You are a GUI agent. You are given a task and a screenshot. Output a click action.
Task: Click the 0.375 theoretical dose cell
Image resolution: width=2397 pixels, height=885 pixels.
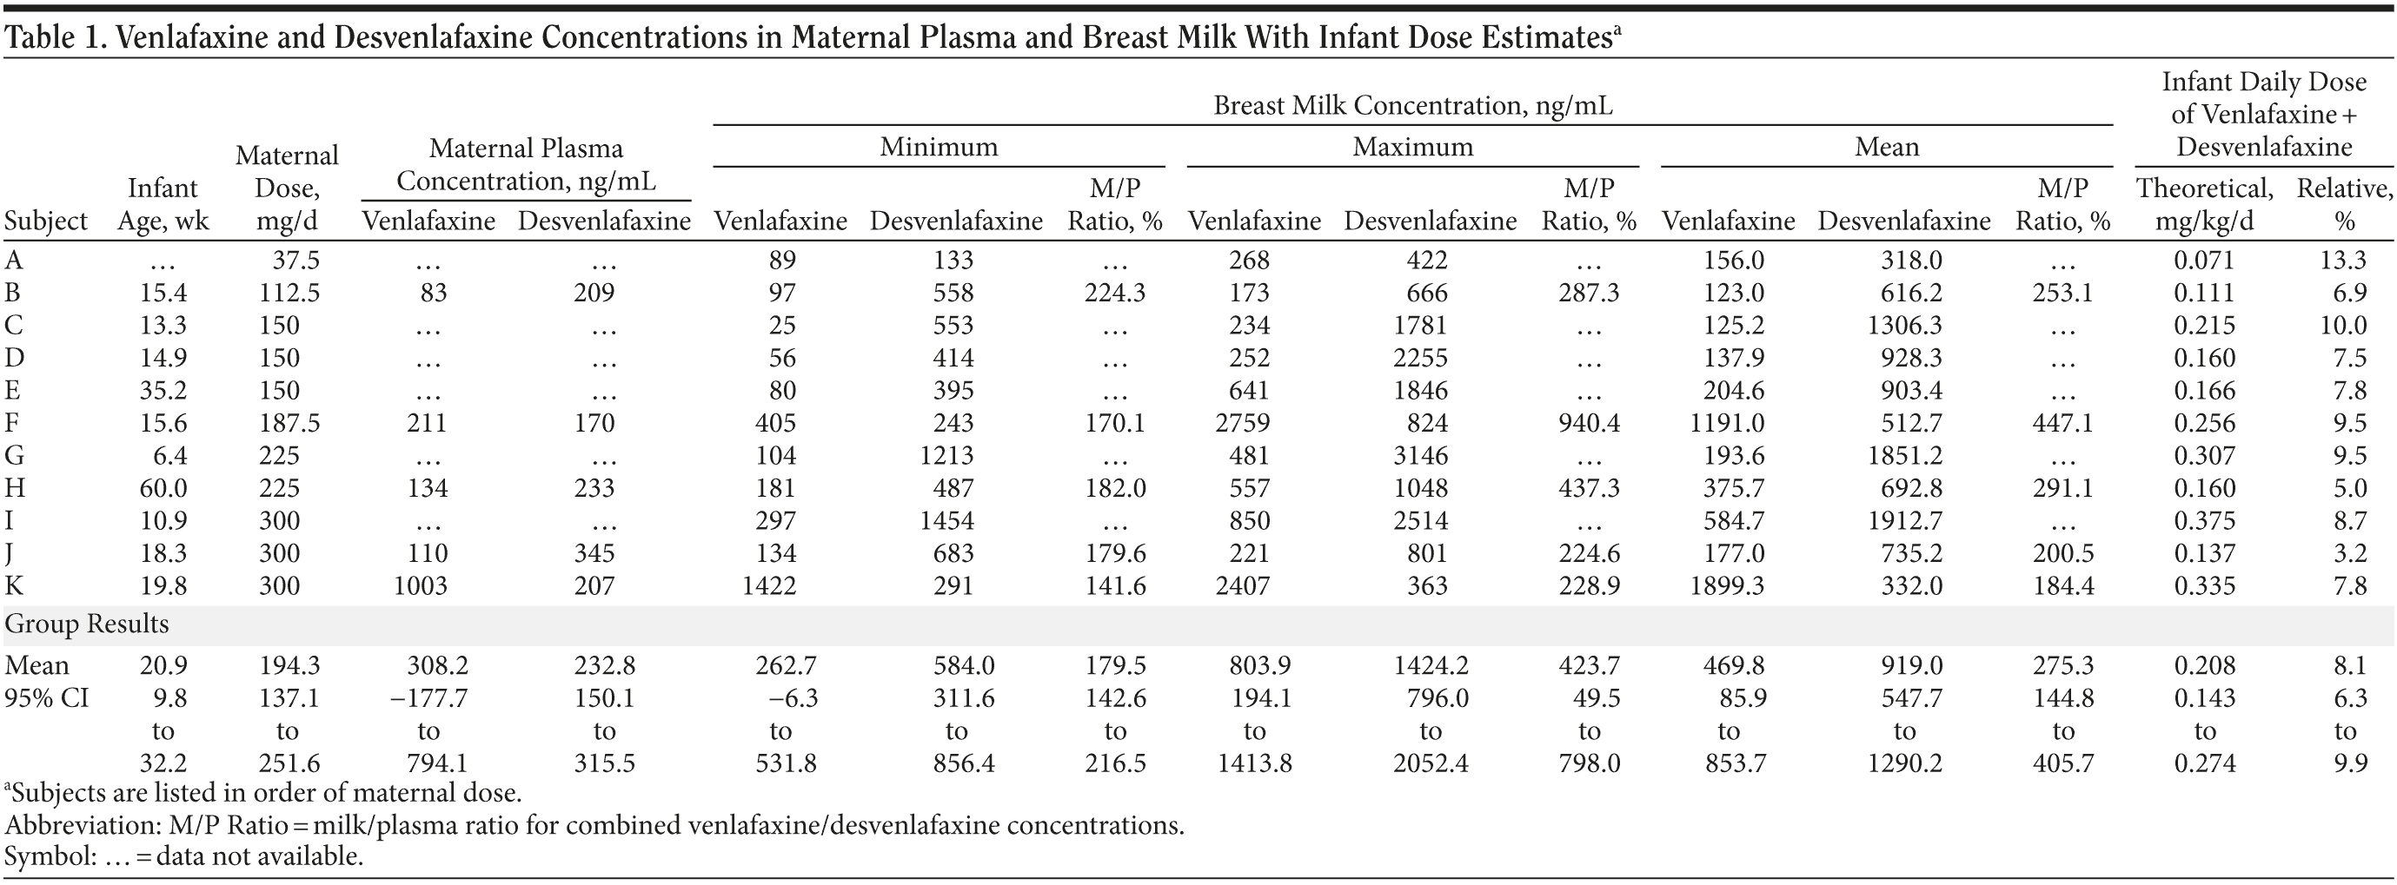[x=2203, y=520]
